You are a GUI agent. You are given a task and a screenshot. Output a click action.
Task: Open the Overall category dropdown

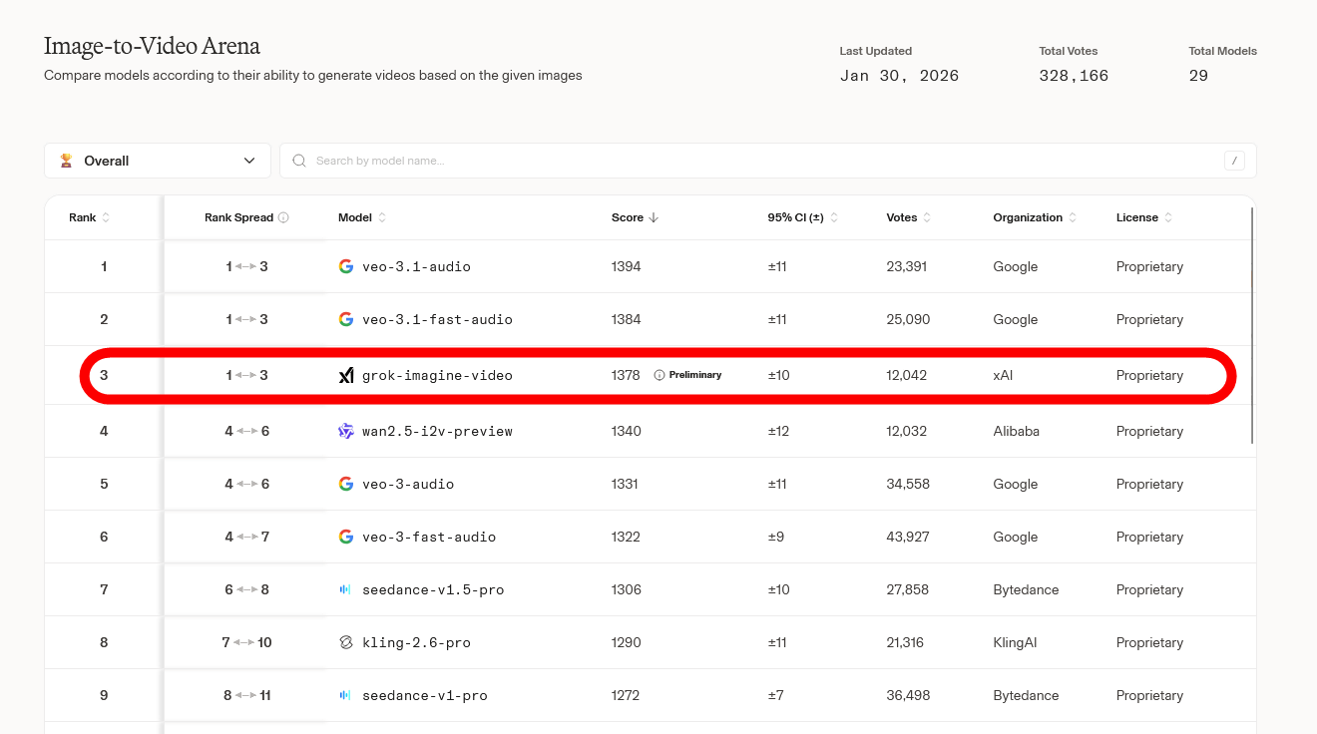[x=158, y=161]
